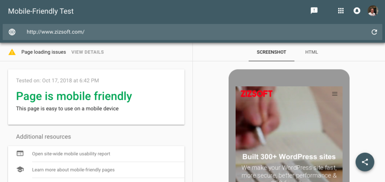View notifications bell
Image resolution: width=385 pixels, height=182 pixels.
tap(357, 11)
